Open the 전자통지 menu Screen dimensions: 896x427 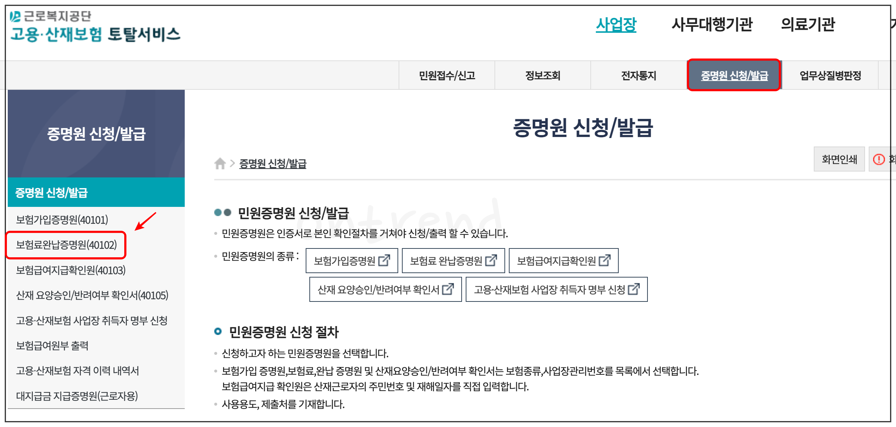point(638,75)
